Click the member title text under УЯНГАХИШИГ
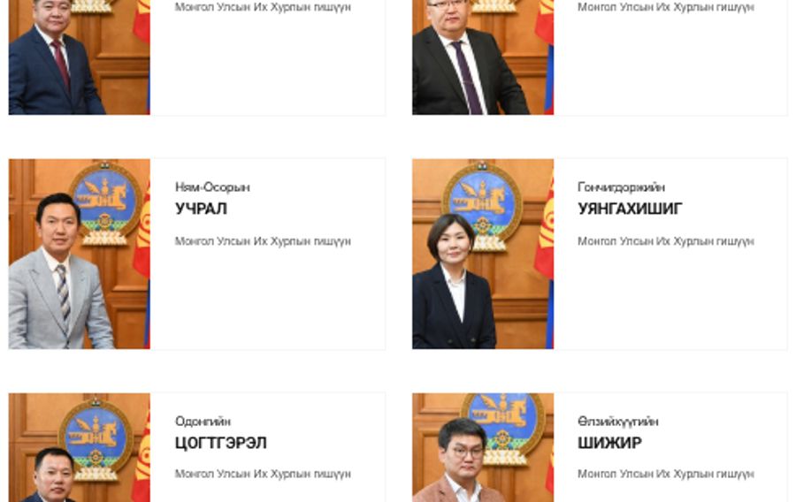The height and width of the screenshot is (502, 796). tap(666, 241)
